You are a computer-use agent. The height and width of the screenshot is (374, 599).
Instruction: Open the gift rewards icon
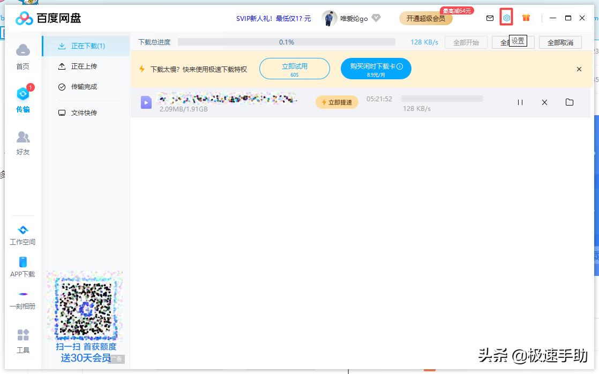tap(526, 18)
